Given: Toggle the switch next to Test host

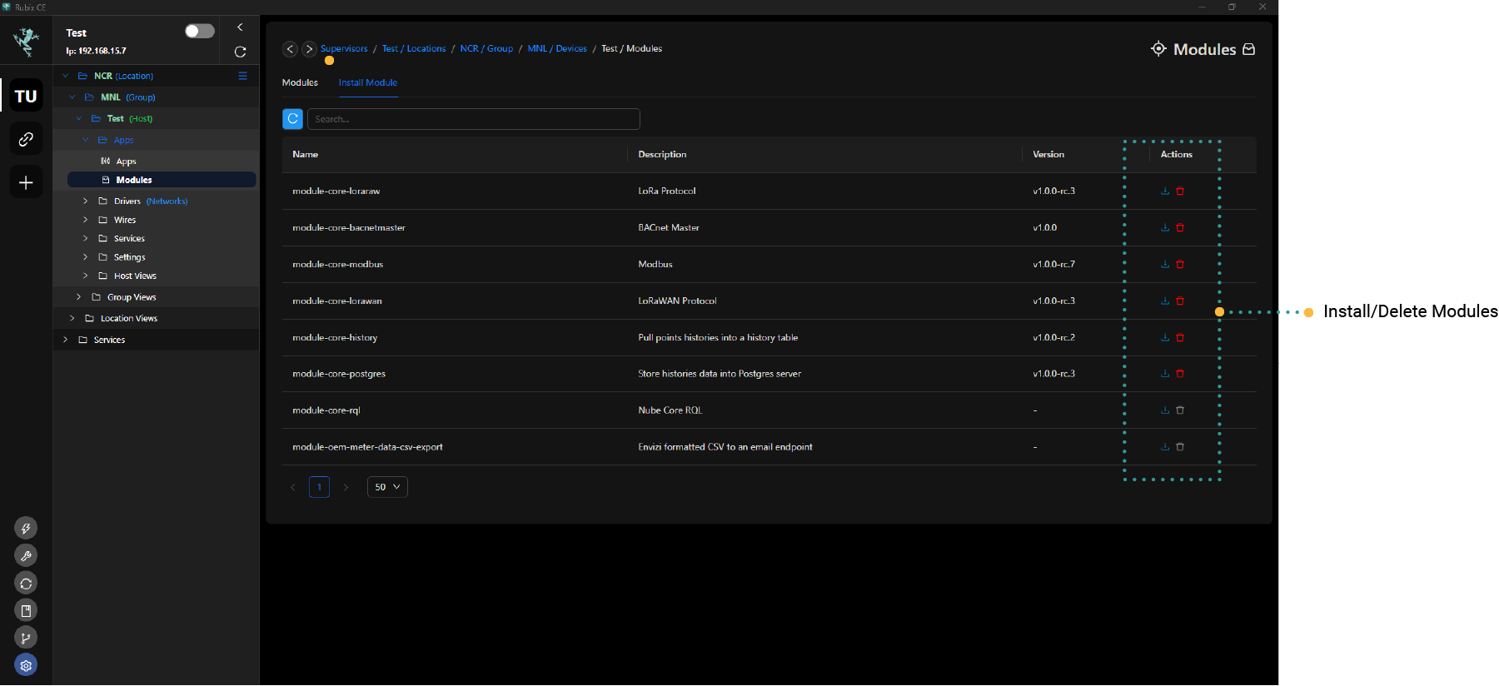Looking at the screenshot, I should coord(200,31).
